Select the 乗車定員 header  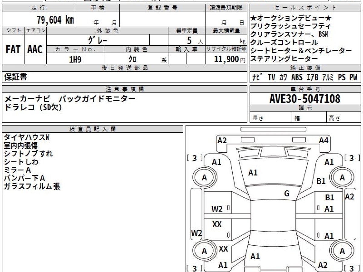(187, 31)
